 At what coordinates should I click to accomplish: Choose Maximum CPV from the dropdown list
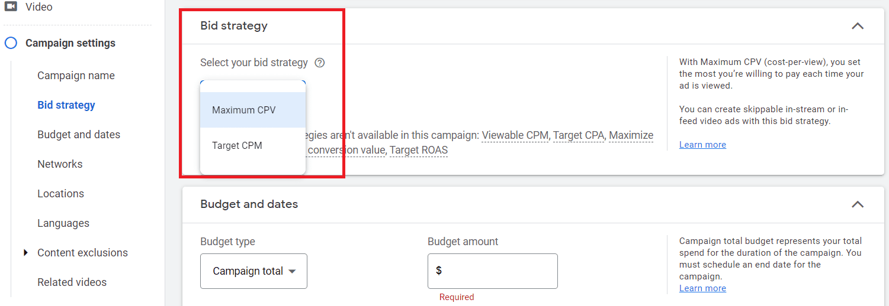click(253, 110)
